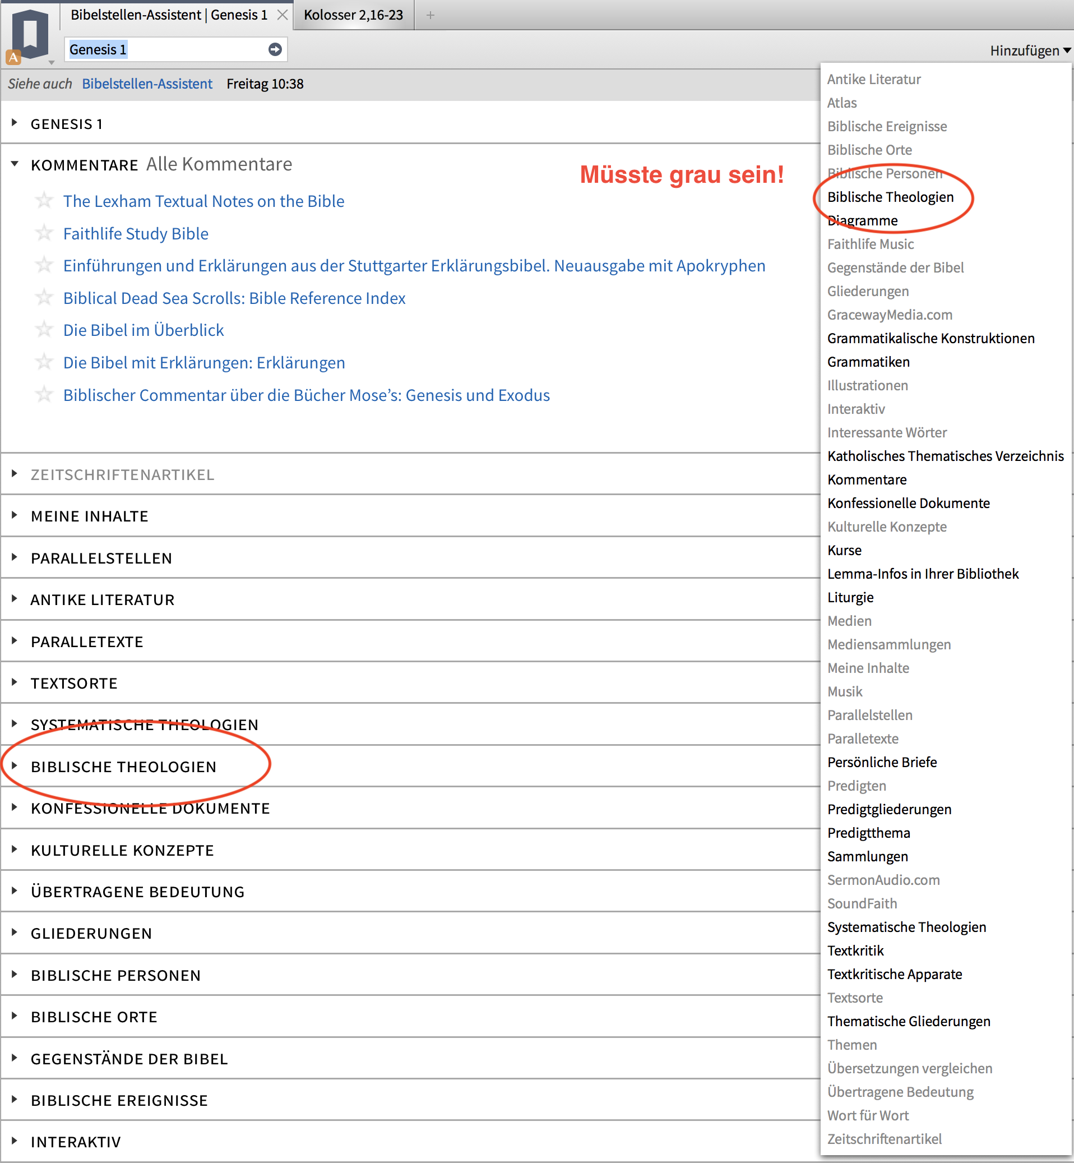Choose Systematische Theologien in the menu
This screenshot has height=1163, width=1074.
[906, 927]
